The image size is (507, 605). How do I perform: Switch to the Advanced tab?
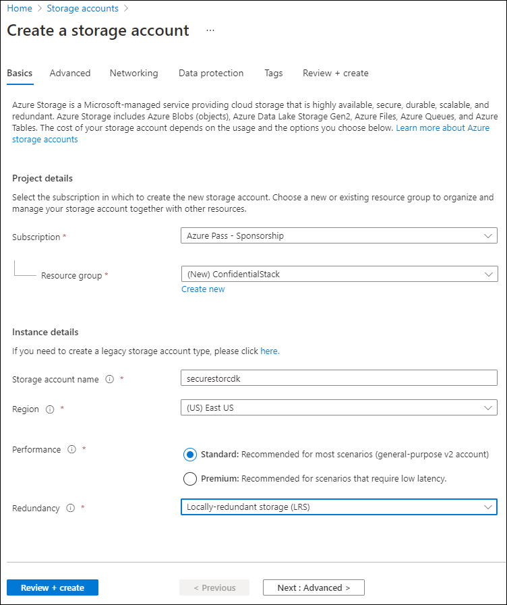70,74
